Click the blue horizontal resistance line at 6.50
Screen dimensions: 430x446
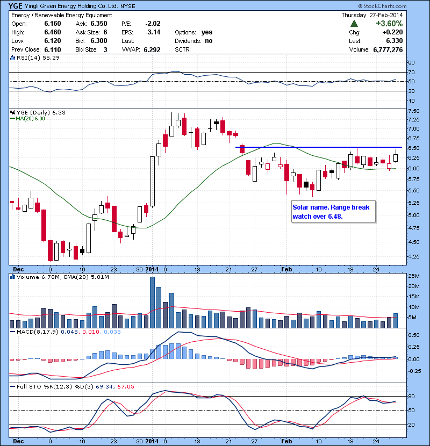pyautogui.click(x=319, y=147)
